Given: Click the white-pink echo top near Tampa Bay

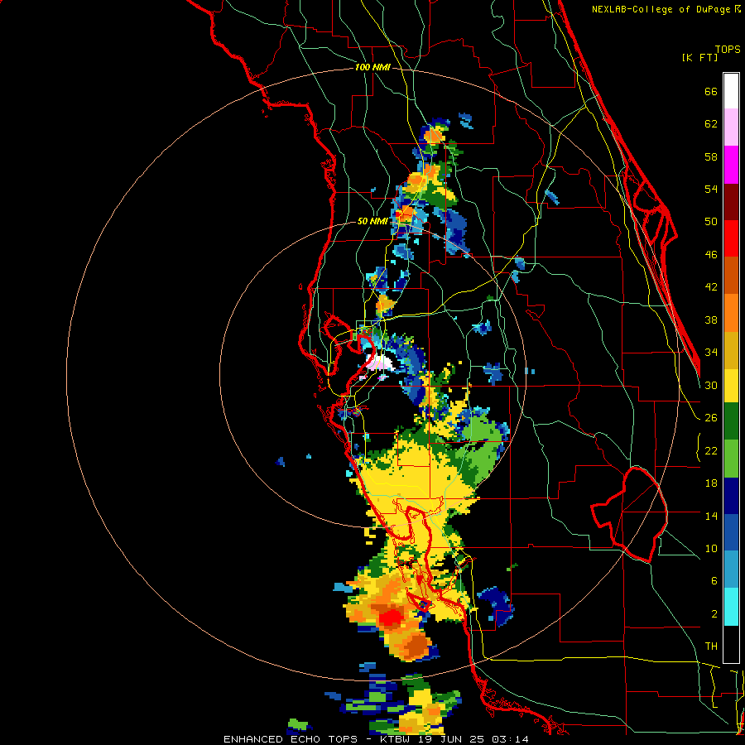Looking at the screenshot, I should [380, 363].
